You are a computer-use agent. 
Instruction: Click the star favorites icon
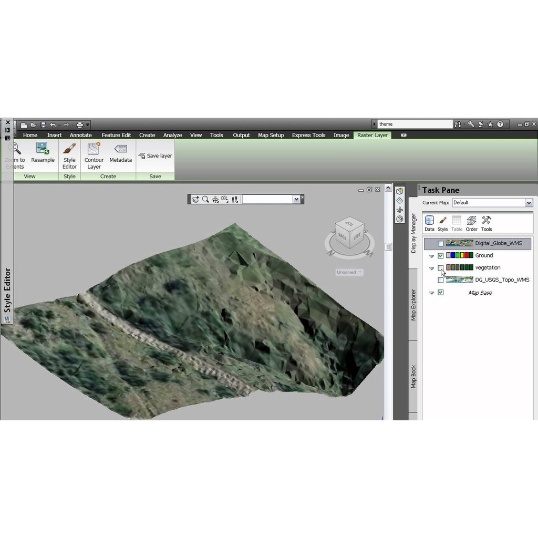pos(490,124)
